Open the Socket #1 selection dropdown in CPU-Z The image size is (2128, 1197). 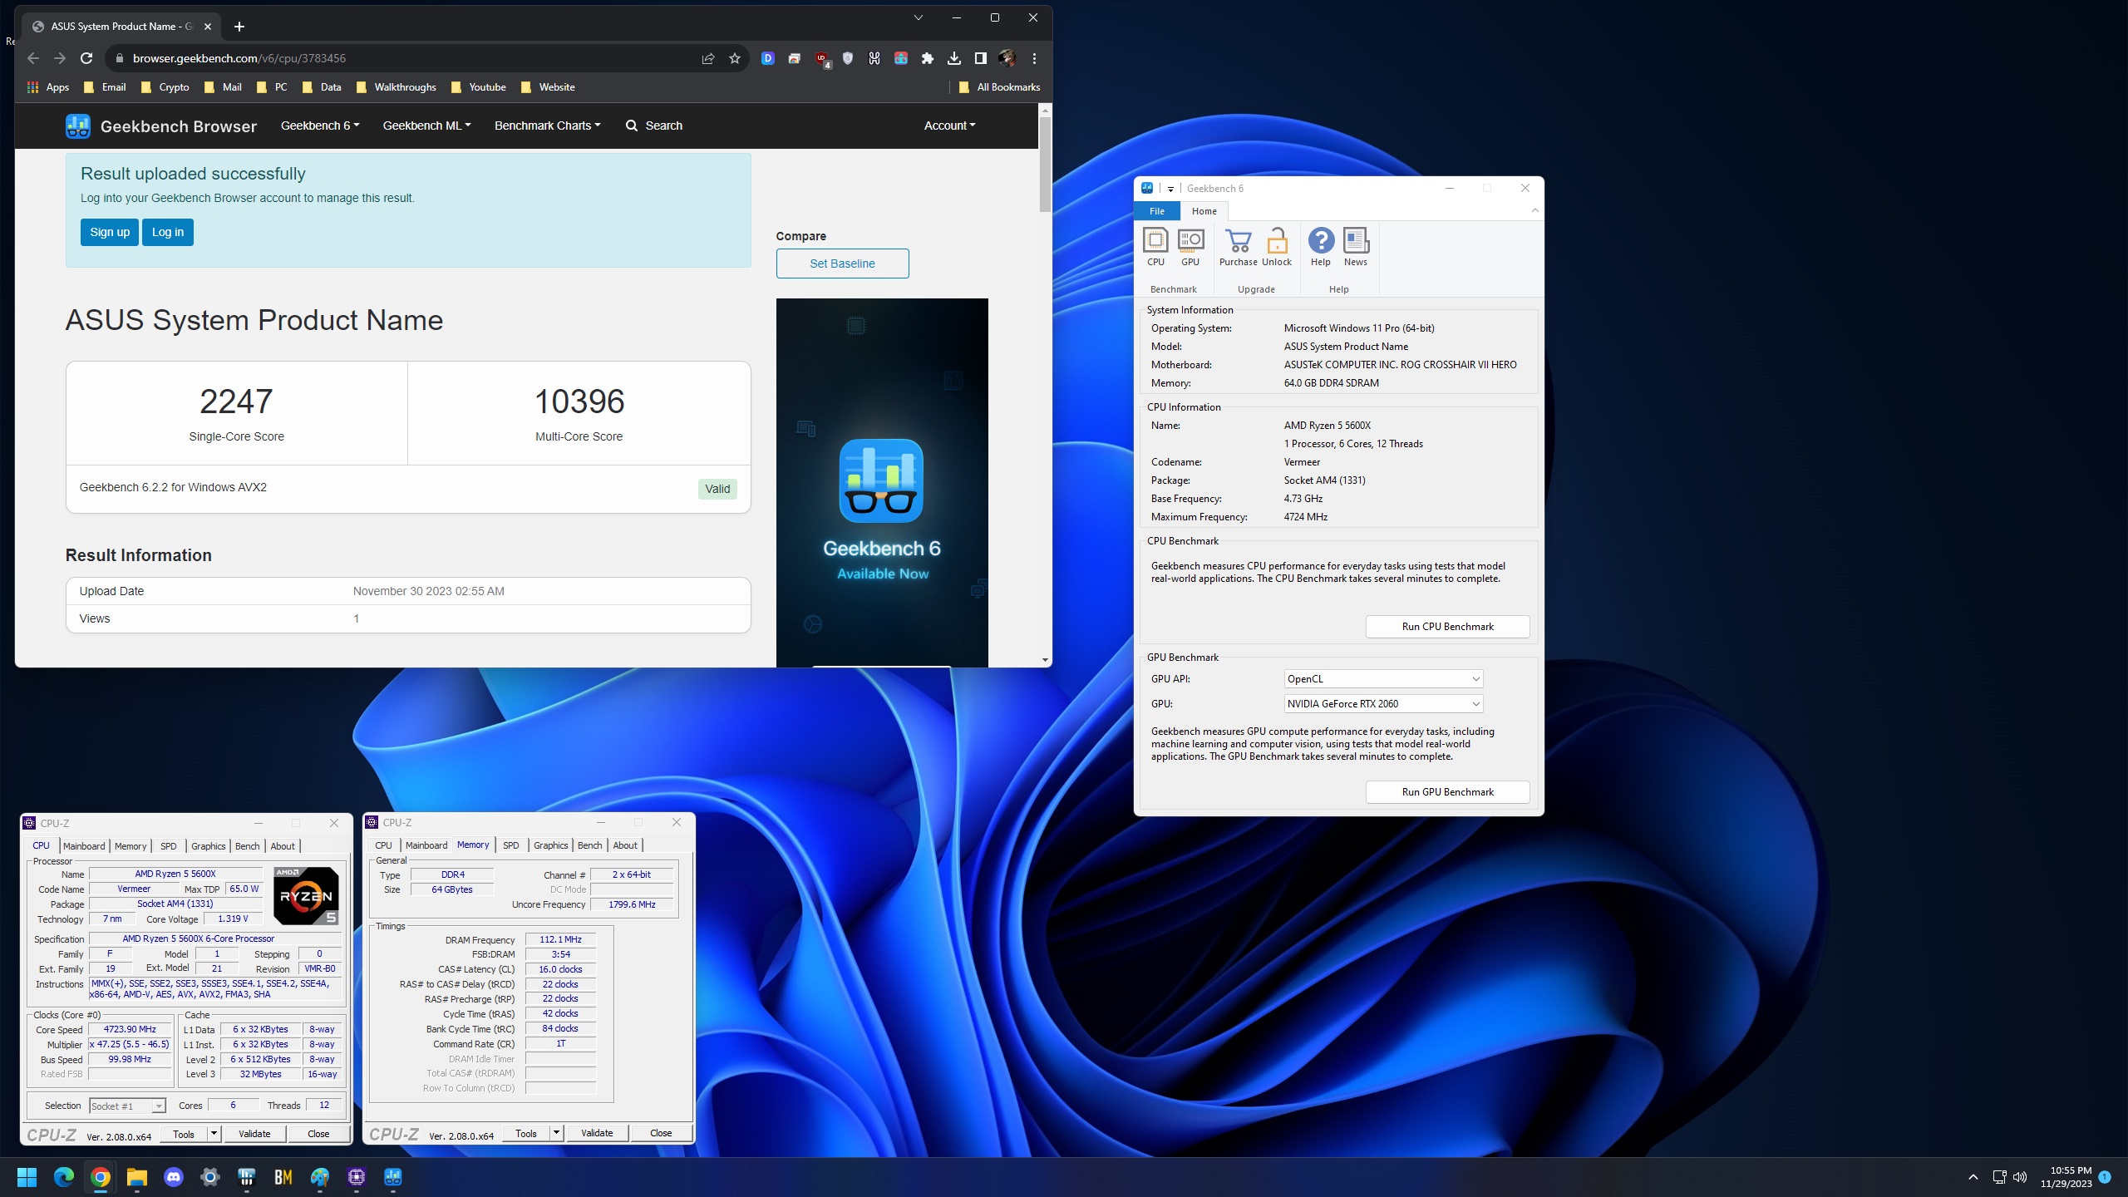coord(128,1106)
